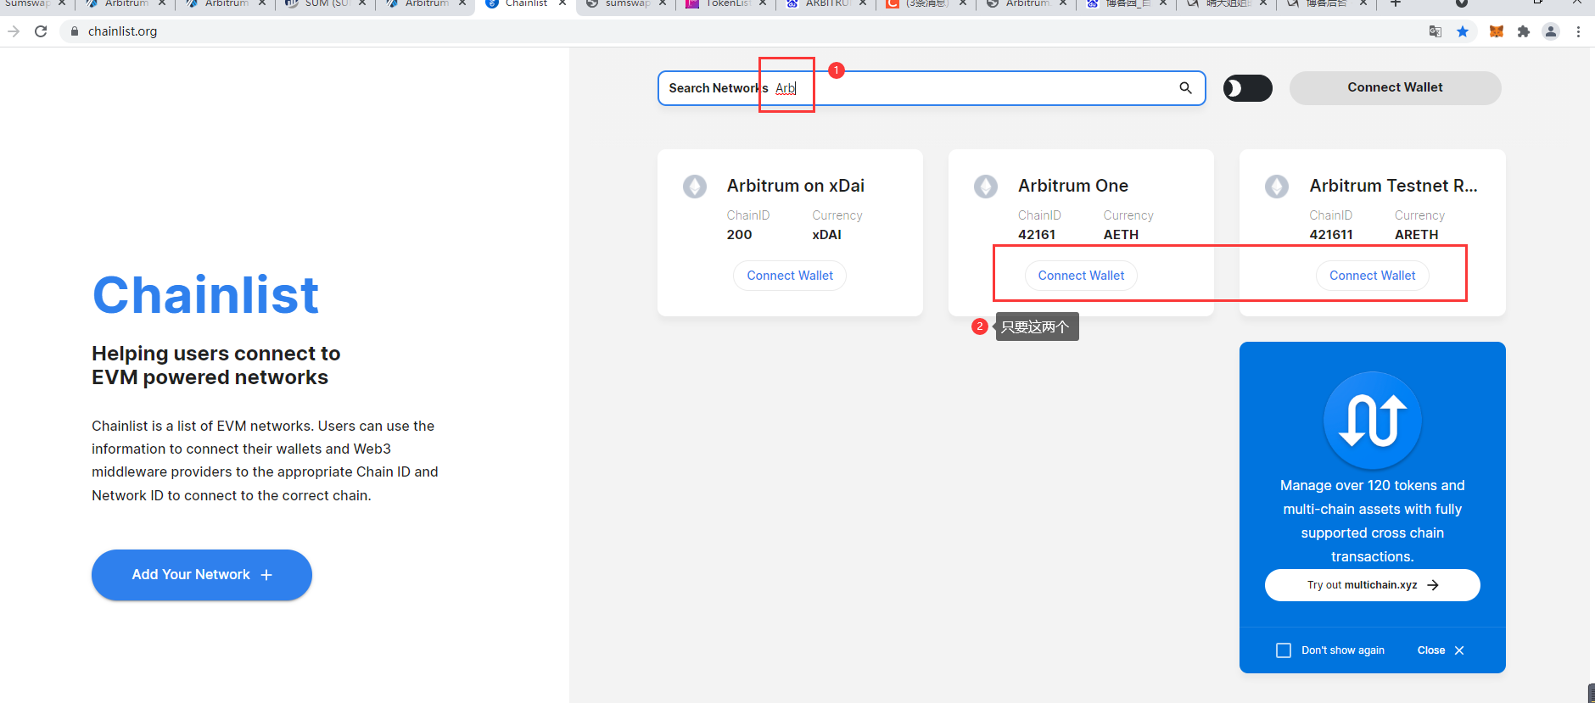Viewport: 1595px width, 703px height.
Task: Reload the page with the refresh icon
Action: tap(41, 31)
